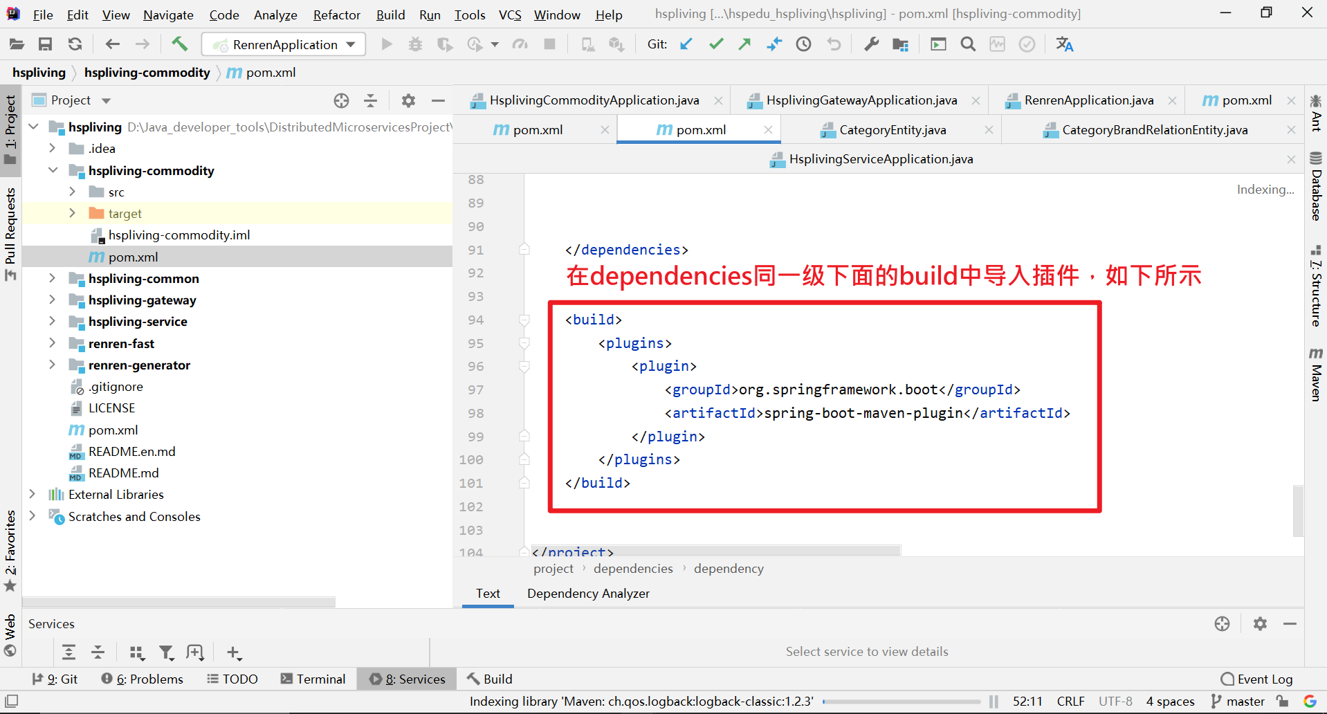Toggle the 2: Favorites side panel
1327x714 pixels.
pos(10,551)
